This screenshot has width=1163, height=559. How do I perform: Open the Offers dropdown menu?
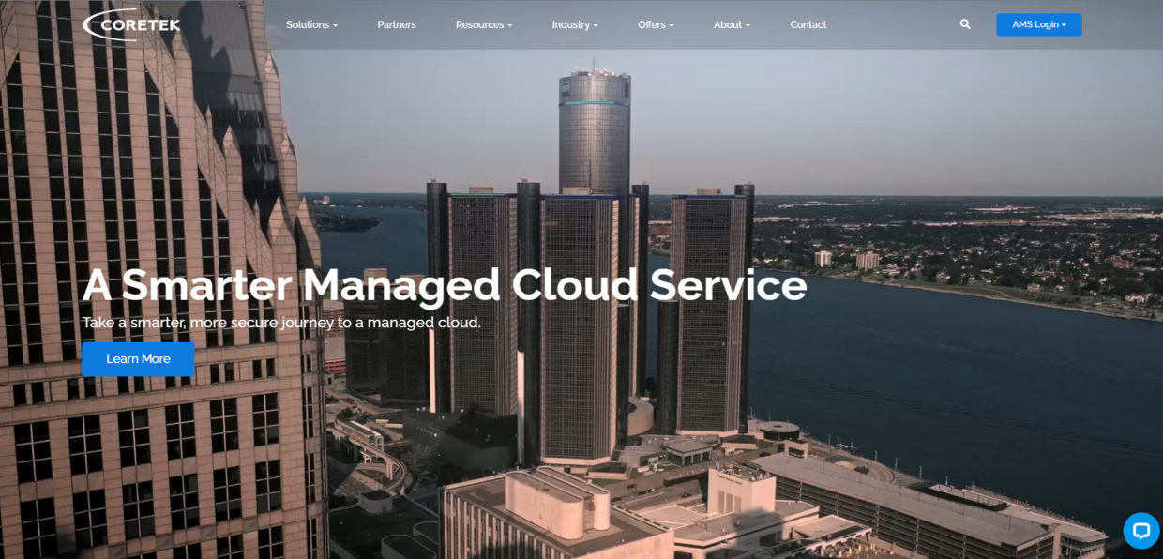[656, 24]
